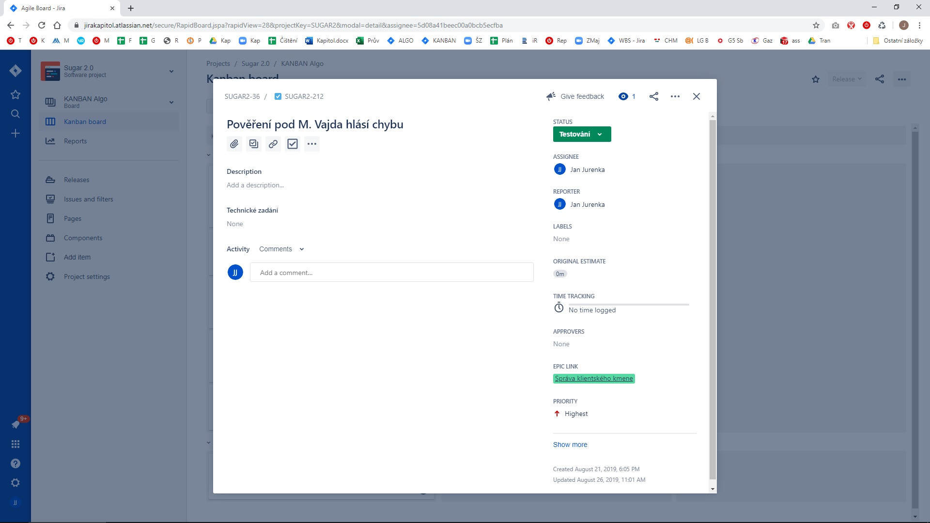Click Projects breadcrumb link
Screen dimensions: 930x523
point(218,63)
